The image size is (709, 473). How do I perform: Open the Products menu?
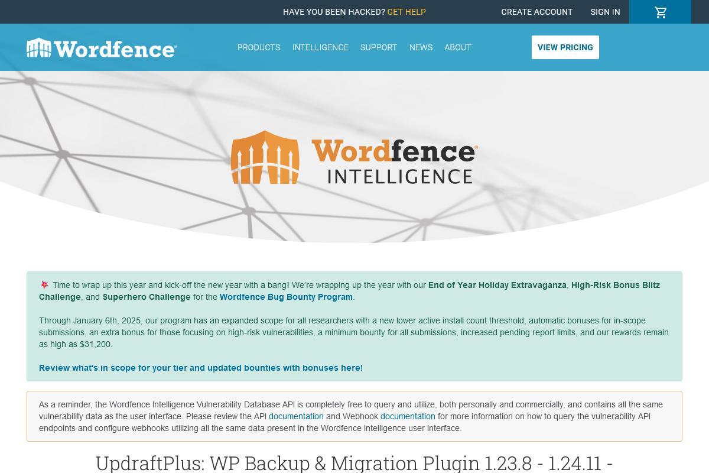(259, 47)
